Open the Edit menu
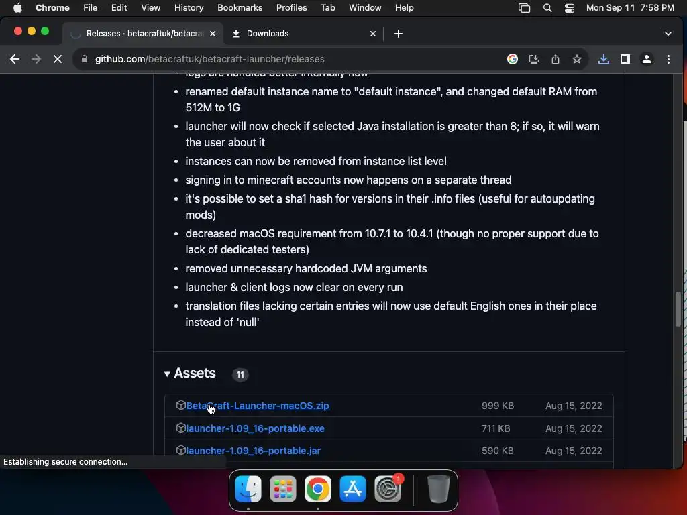 [119, 8]
